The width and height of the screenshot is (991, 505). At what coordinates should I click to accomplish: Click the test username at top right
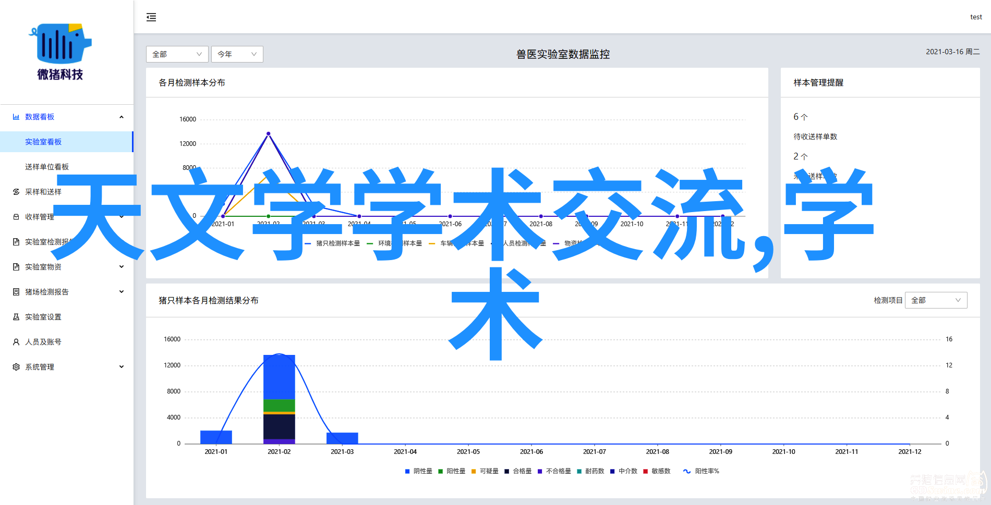976,17
